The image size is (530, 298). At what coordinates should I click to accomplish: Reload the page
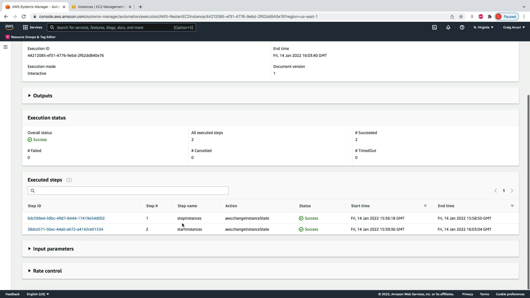(x=24, y=17)
